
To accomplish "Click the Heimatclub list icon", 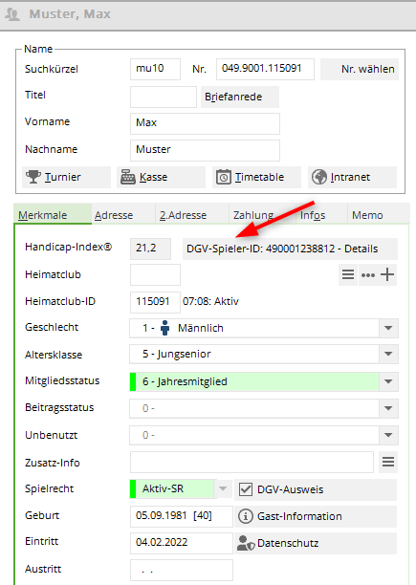I will coord(348,275).
